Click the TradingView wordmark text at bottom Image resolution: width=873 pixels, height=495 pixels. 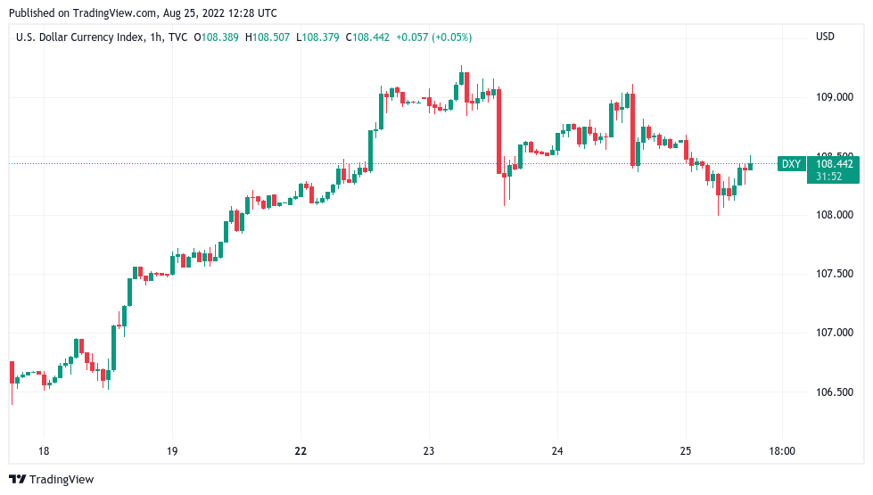(x=62, y=480)
